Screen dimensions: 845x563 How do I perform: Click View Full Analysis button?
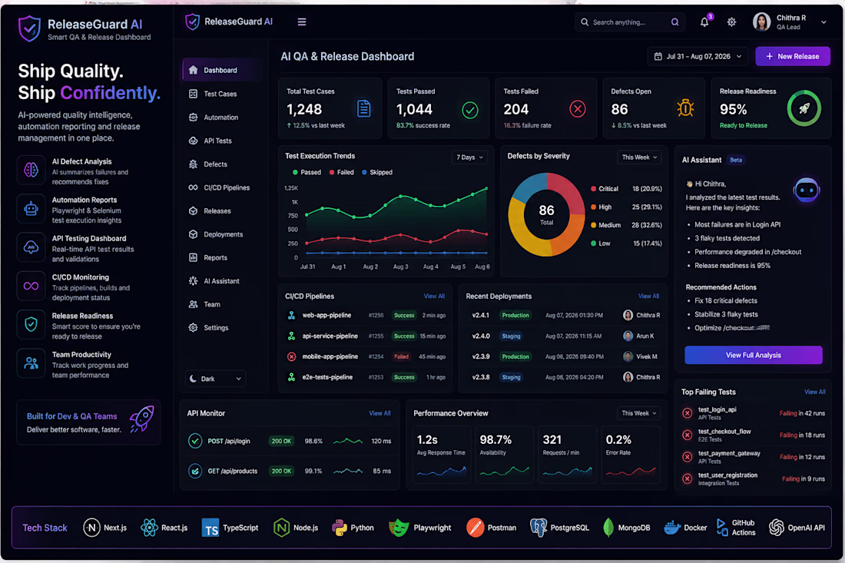[x=753, y=355]
